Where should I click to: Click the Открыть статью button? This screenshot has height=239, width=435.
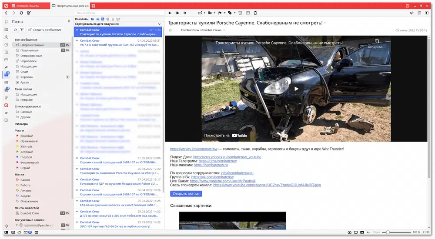186,194
